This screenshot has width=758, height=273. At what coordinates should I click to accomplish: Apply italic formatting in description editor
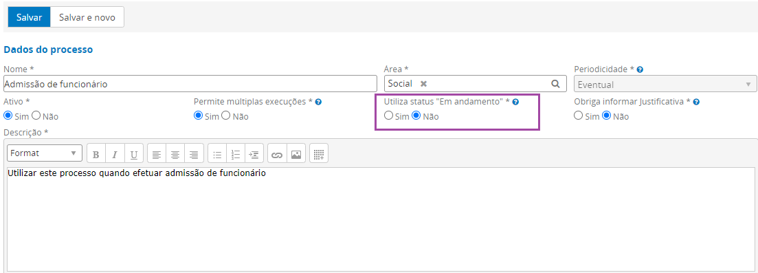[x=115, y=155]
